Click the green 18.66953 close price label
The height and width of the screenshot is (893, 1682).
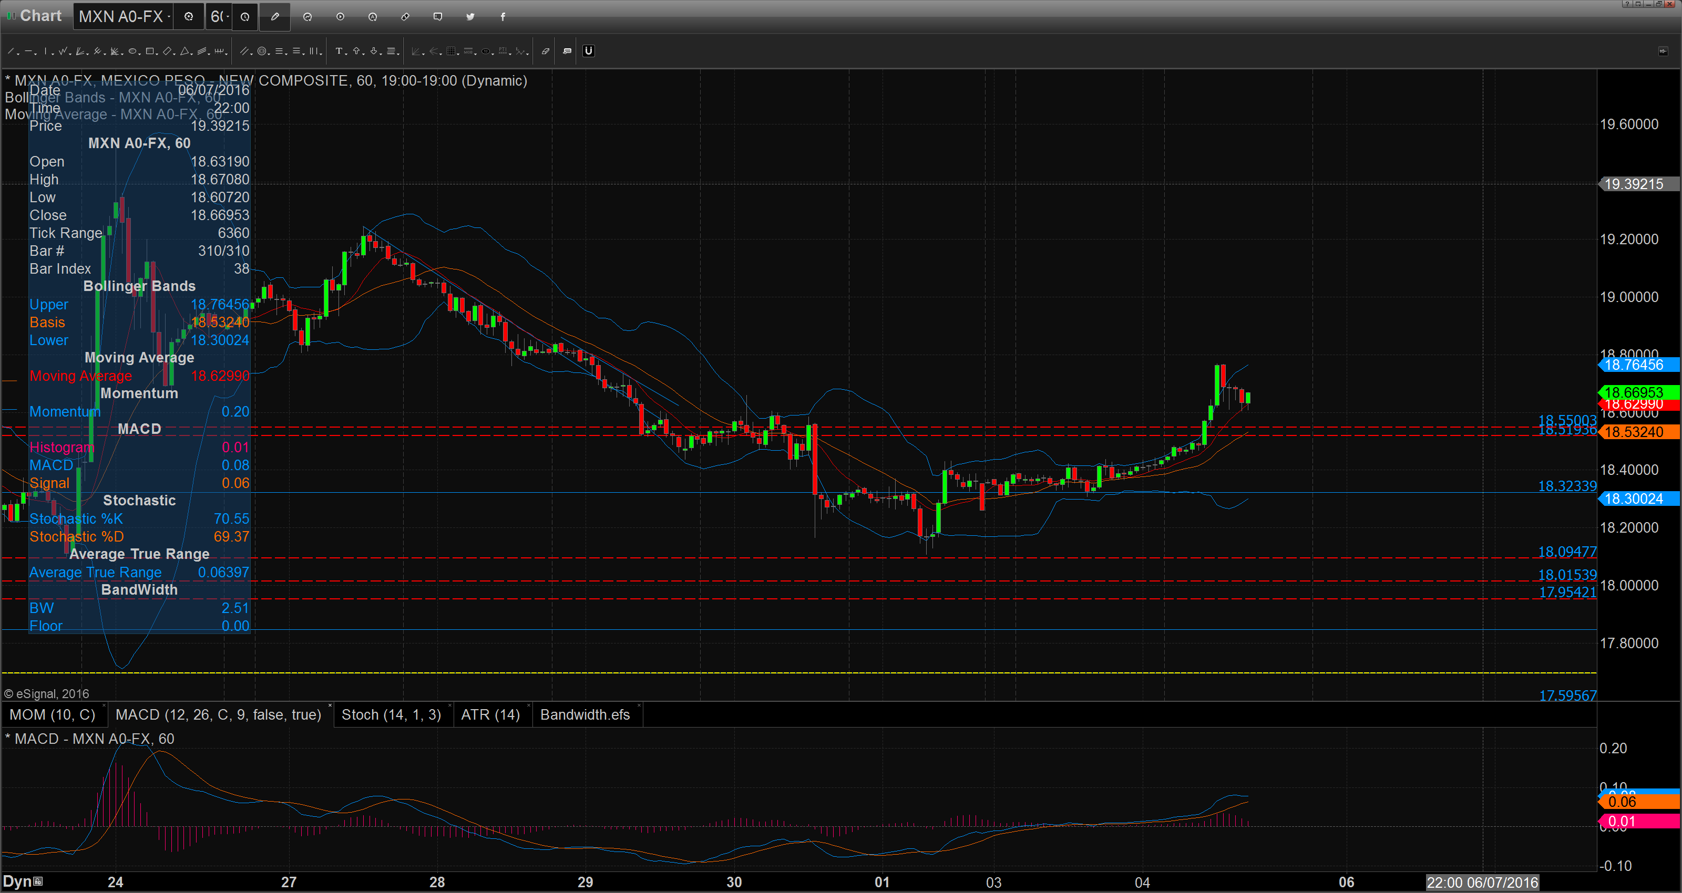(x=1638, y=392)
